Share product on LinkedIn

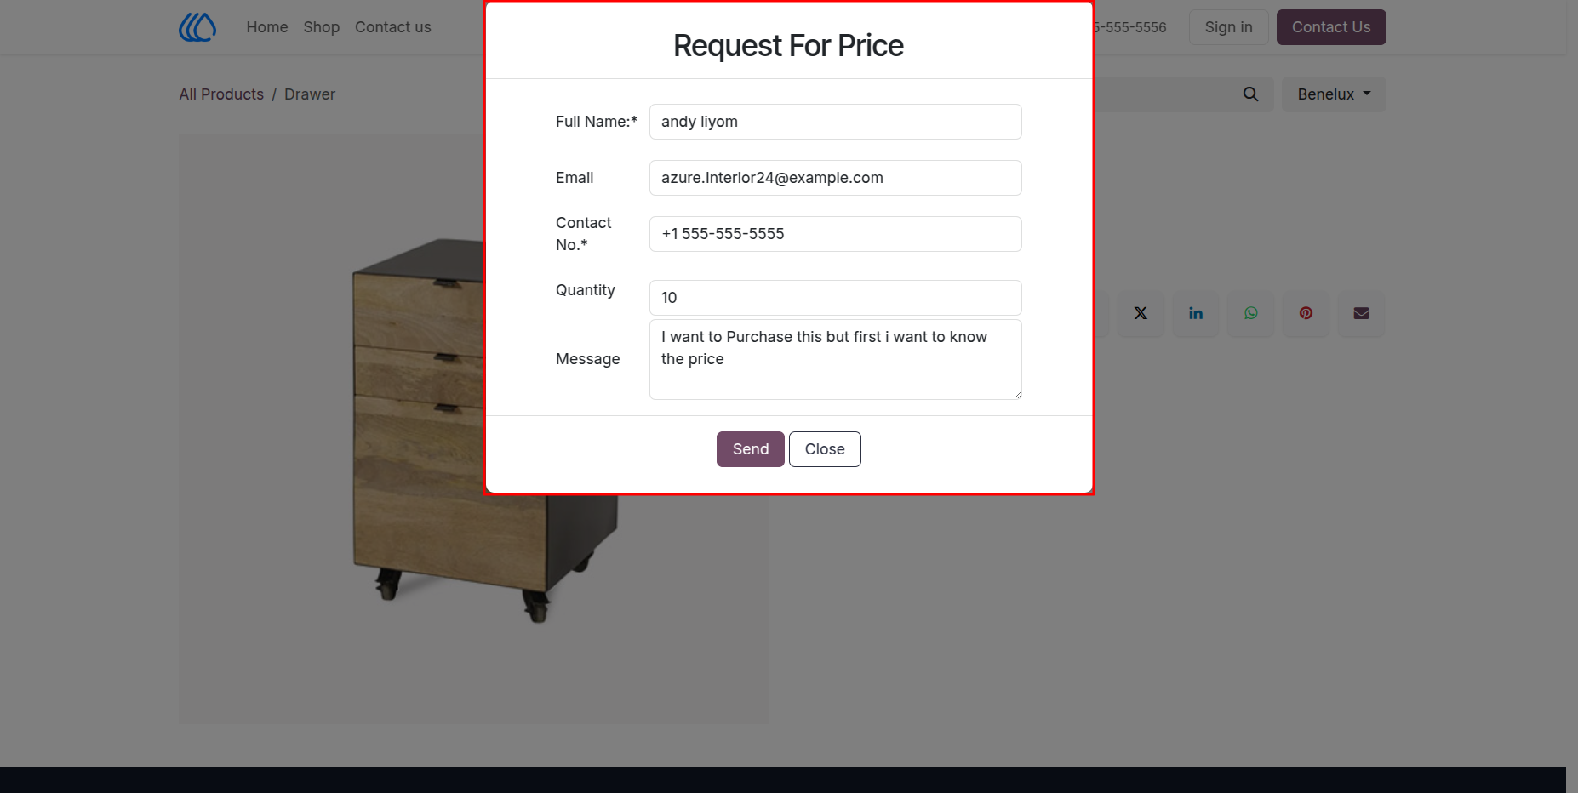coord(1196,313)
